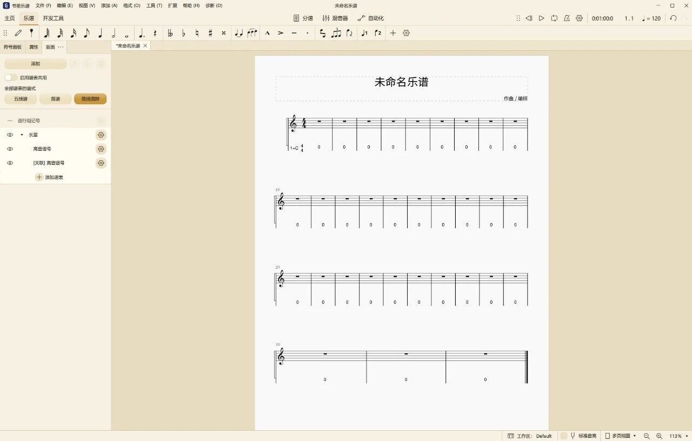Select the 五线谱 format button
The height and width of the screenshot is (441, 692).
(x=21, y=99)
